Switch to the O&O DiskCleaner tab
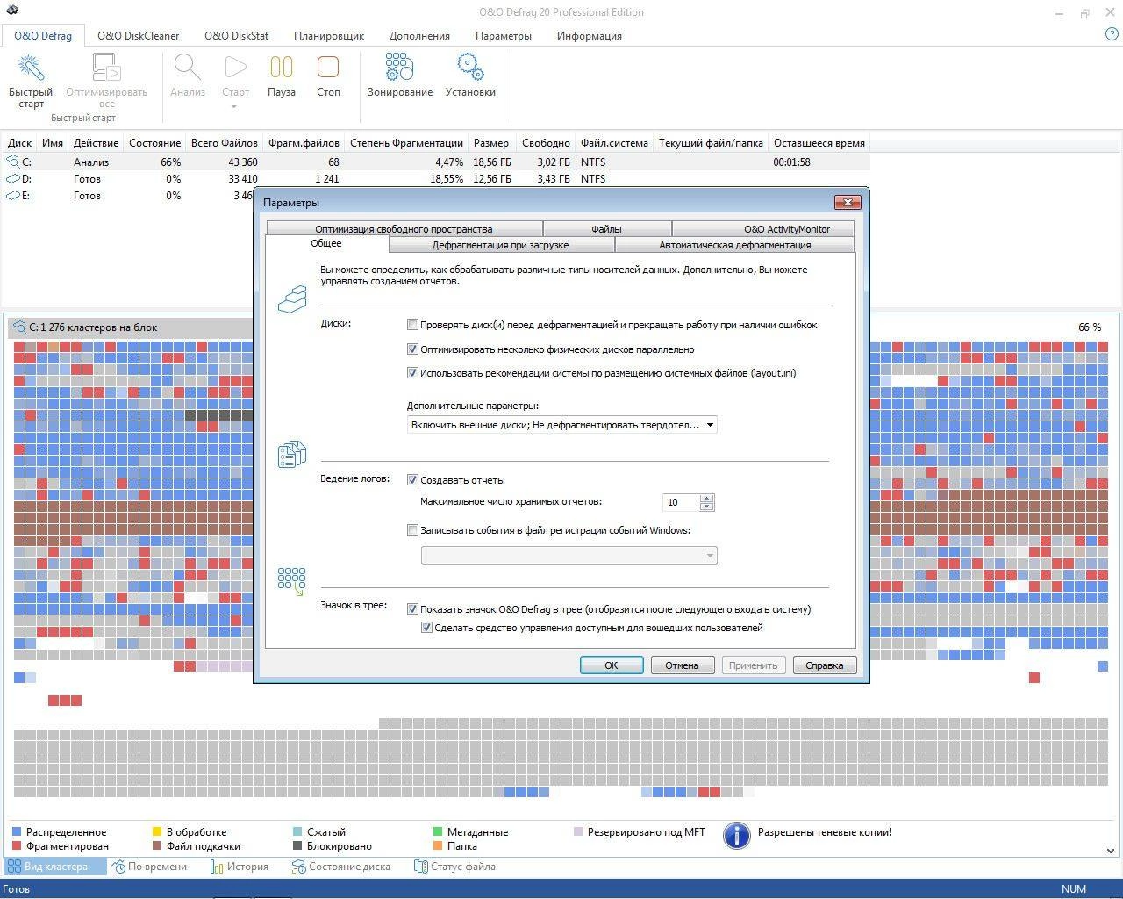 [x=138, y=36]
